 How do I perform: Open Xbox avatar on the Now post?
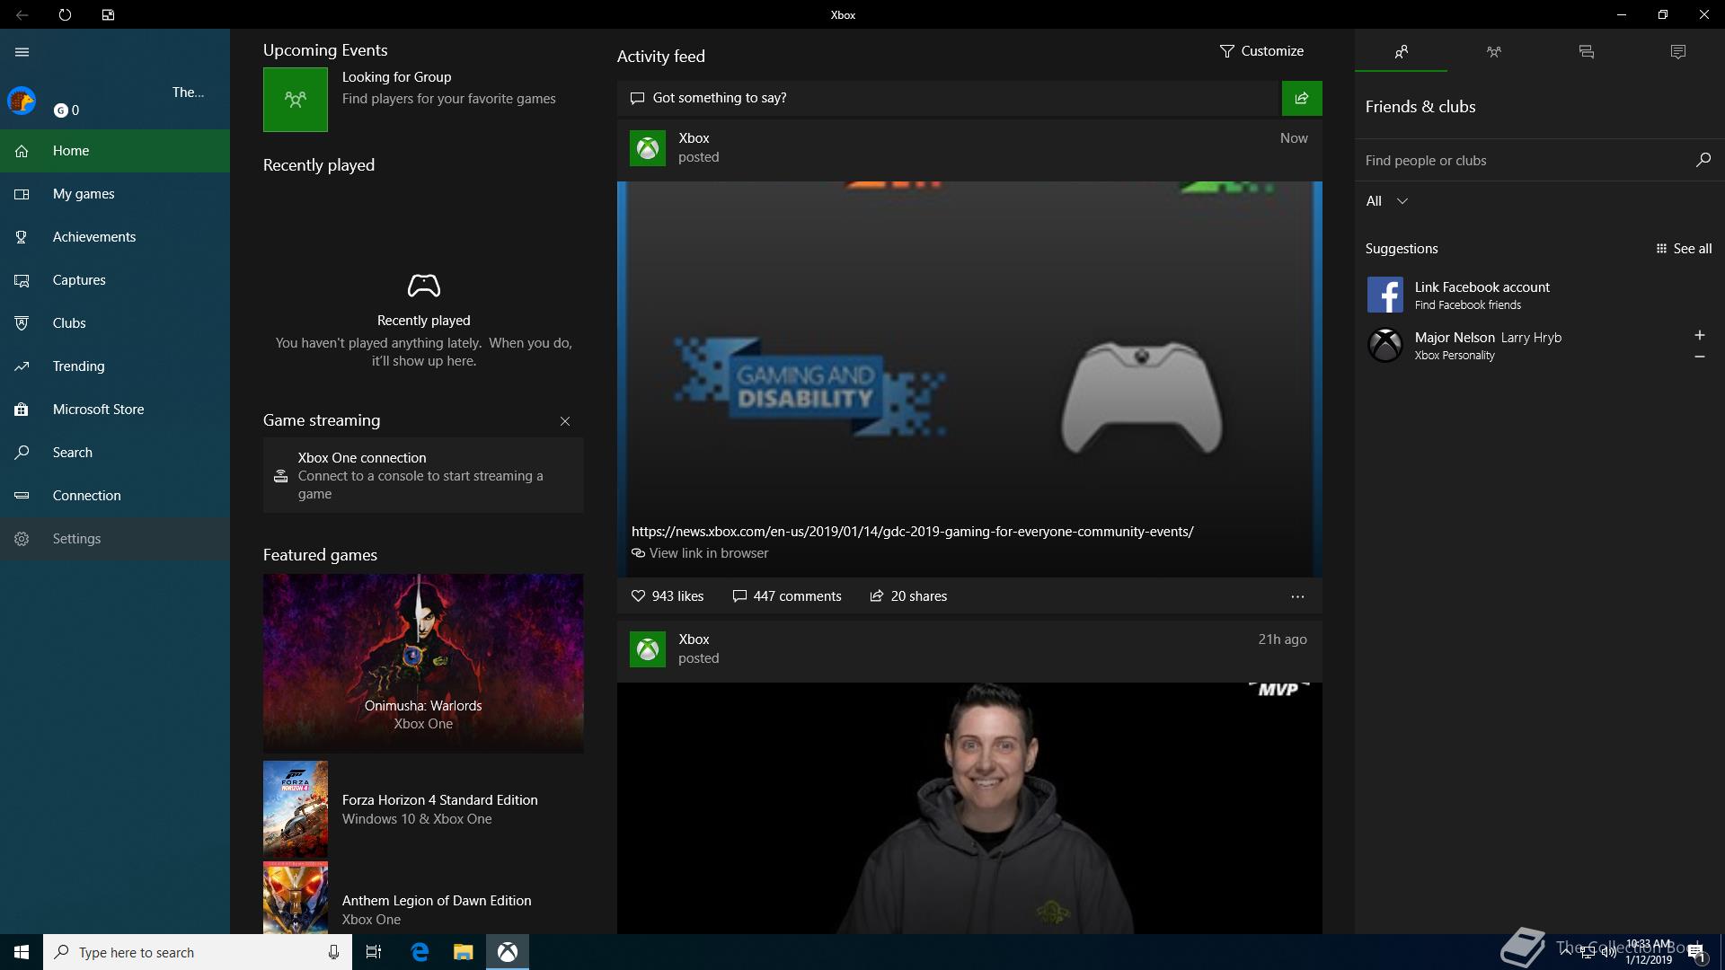(648, 148)
